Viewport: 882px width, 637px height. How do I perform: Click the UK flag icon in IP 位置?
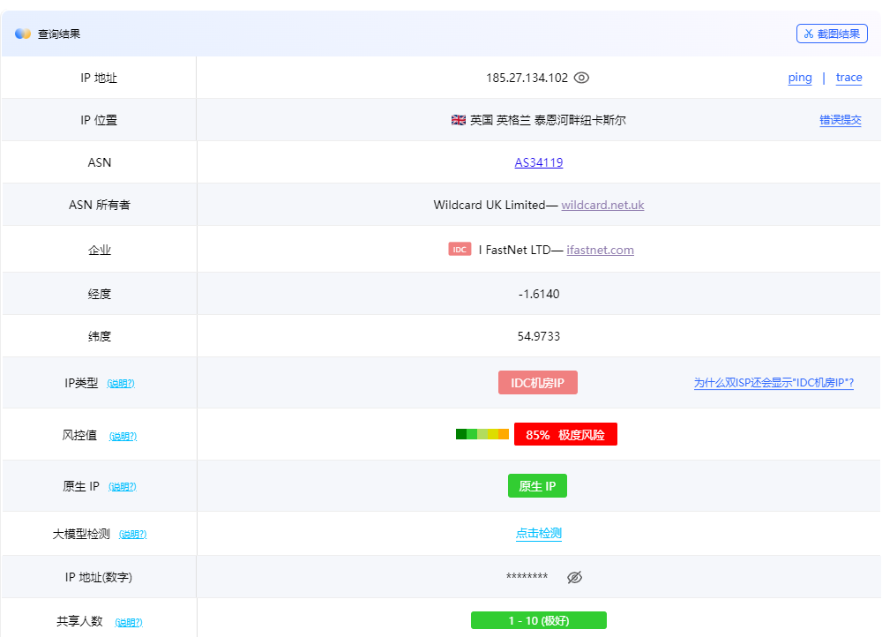pyautogui.click(x=458, y=120)
